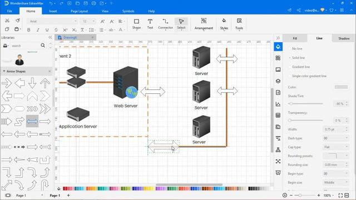Switch to the Shadow tab
Image resolution: width=356 pixels, height=200 pixels.
click(x=344, y=38)
